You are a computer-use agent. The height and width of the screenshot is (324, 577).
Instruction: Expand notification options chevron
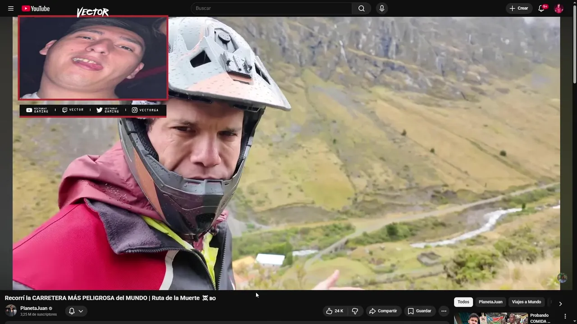pyautogui.click(x=81, y=311)
